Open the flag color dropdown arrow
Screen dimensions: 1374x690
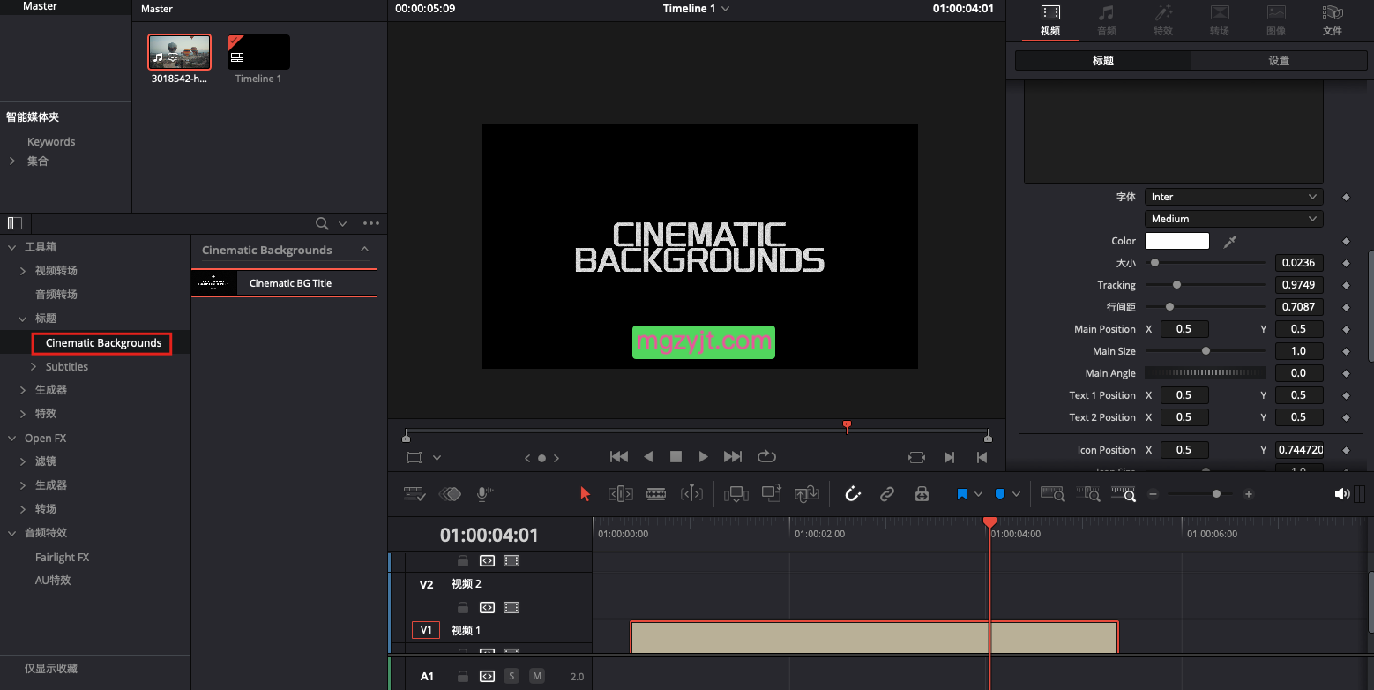(x=978, y=494)
